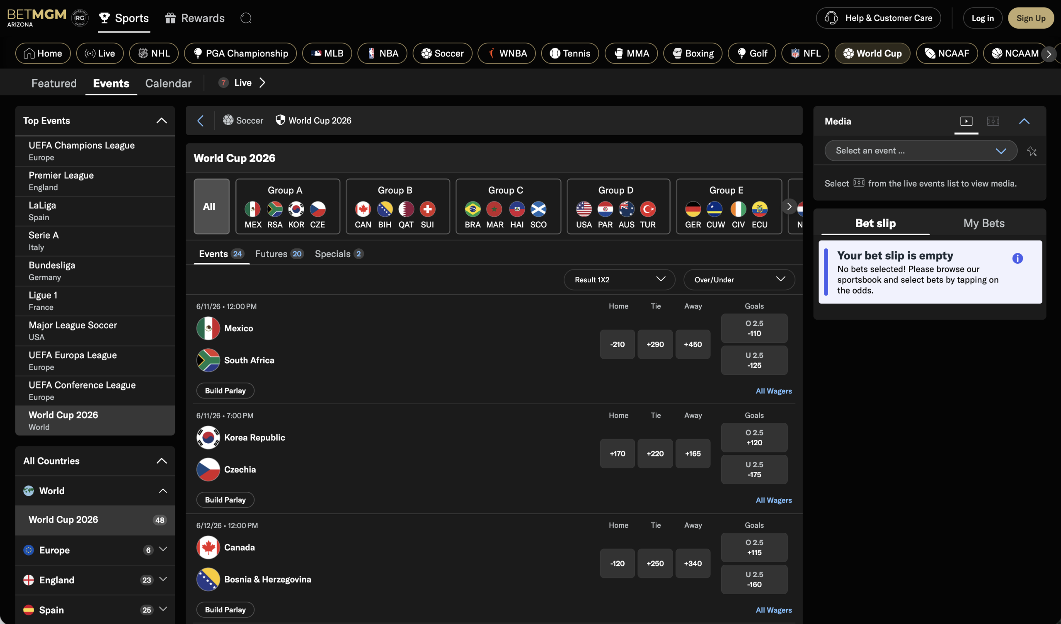The image size is (1061, 624).
Task: Open the Result 1X2 dropdown
Action: click(x=619, y=279)
